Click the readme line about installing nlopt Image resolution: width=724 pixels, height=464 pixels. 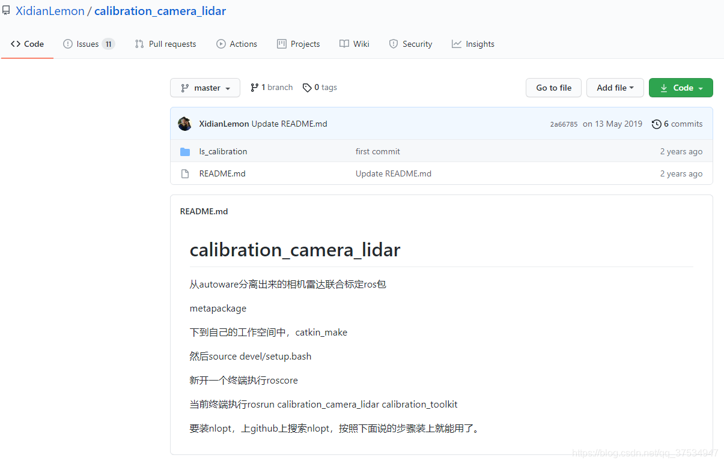tap(335, 429)
